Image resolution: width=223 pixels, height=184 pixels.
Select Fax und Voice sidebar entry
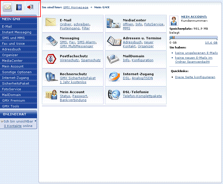click(19, 44)
